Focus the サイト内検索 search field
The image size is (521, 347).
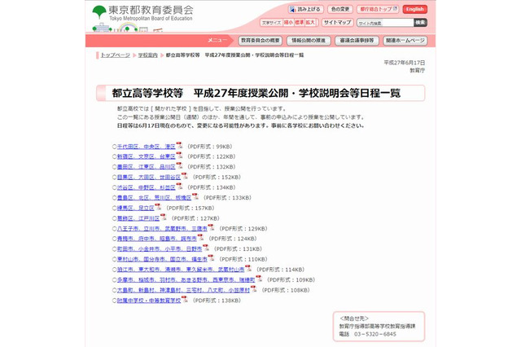385,23
